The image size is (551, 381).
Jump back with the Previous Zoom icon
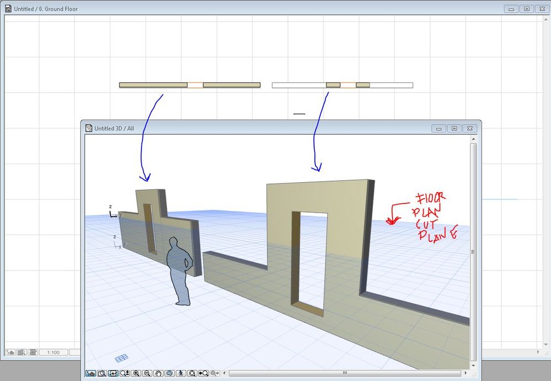(x=205, y=374)
